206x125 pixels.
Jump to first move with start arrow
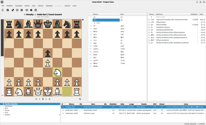[36, 99]
